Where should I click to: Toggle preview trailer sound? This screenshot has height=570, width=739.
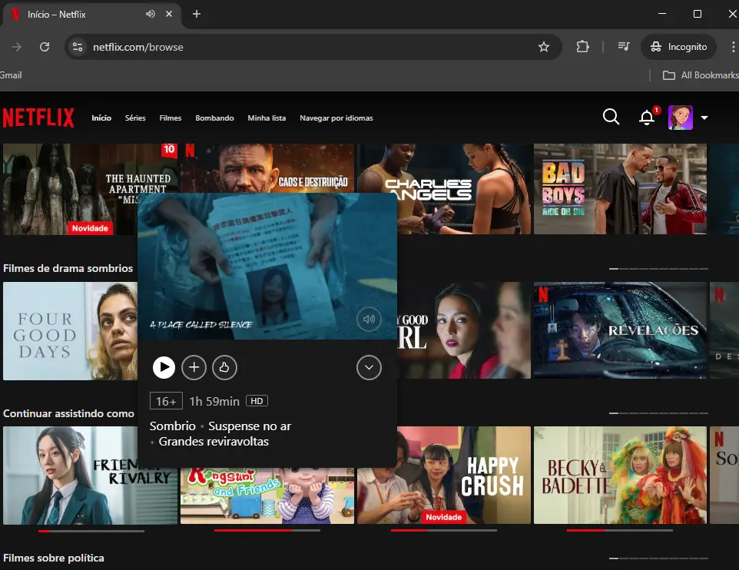pos(369,319)
